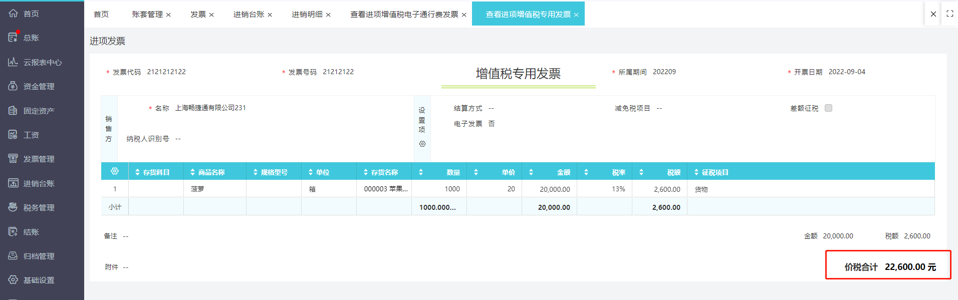This screenshot has width=958, height=300.
Task: Open 云报表中心 chart icon in sidebar
Action: pos(13,62)
